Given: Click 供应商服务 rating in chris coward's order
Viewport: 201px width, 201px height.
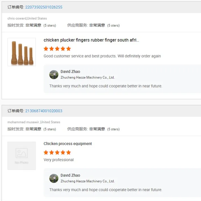Looking at the screenshot, I should coord(93,25).
